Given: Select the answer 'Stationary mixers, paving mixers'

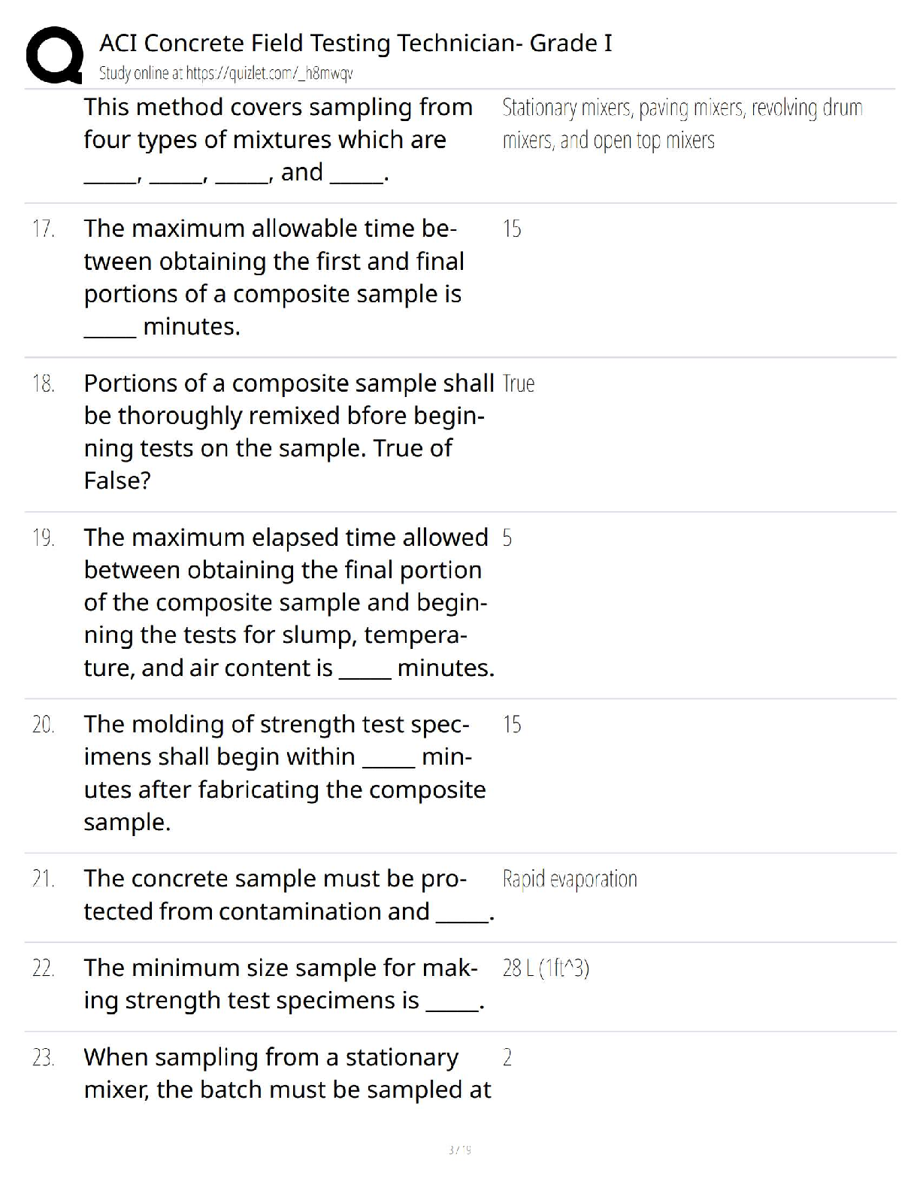Looking at the screenshot, I should [682, 124].
